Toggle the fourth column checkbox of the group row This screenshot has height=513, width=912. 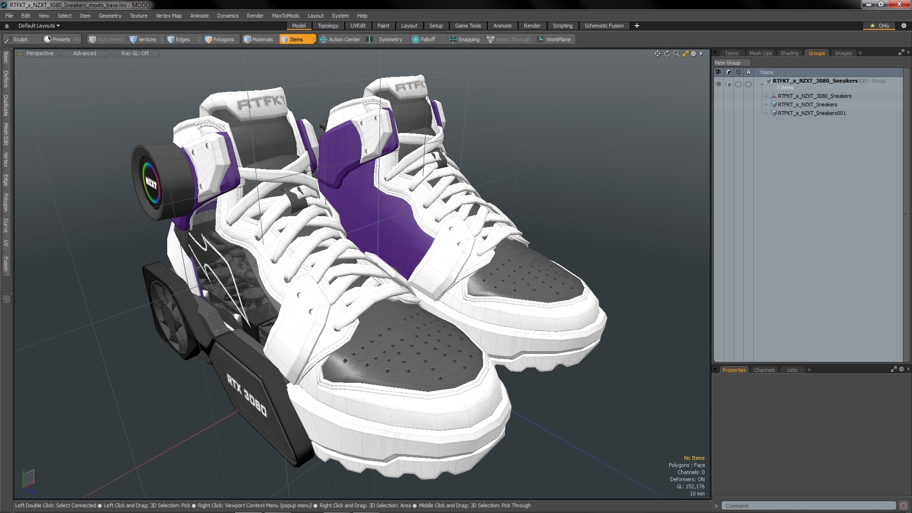coord(748,84)
